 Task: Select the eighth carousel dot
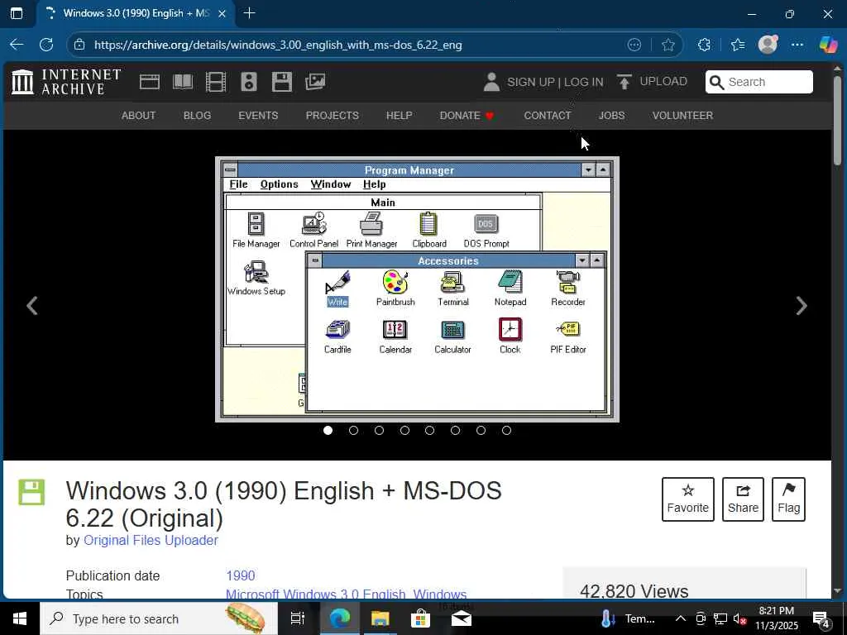506,430
